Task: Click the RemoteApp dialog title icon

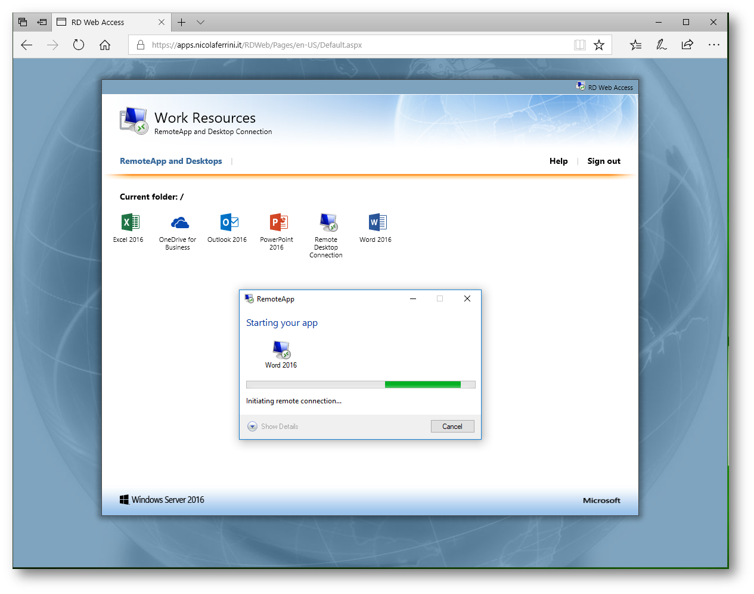Action: (249, 298)
